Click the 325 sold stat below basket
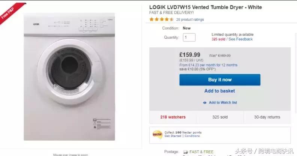This screenshot has height=156, width=297. tap(220, 117)
